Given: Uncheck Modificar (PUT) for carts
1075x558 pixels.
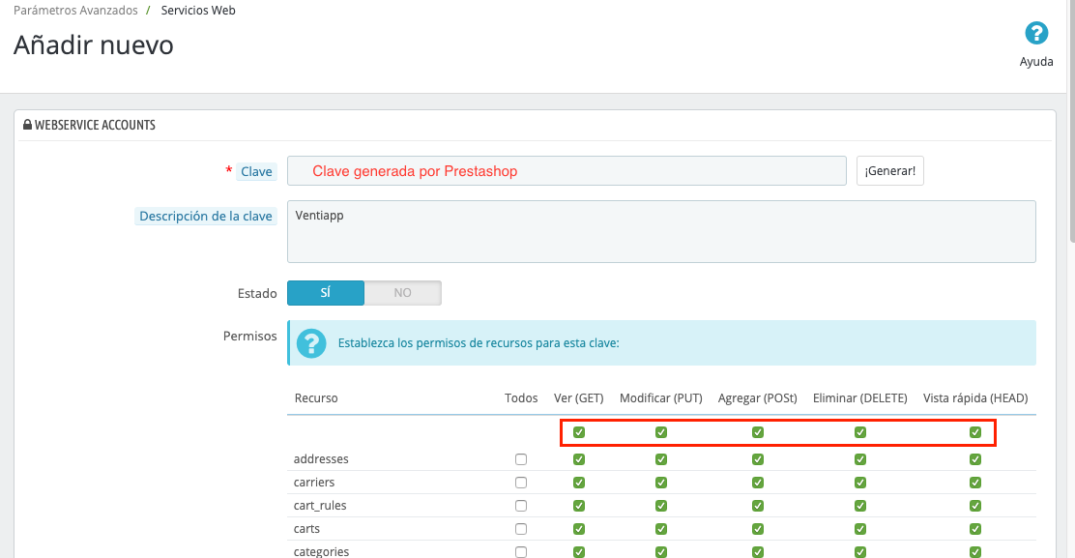Looking at the screenshot, I should pyautogui.click(x=661, y=529).
